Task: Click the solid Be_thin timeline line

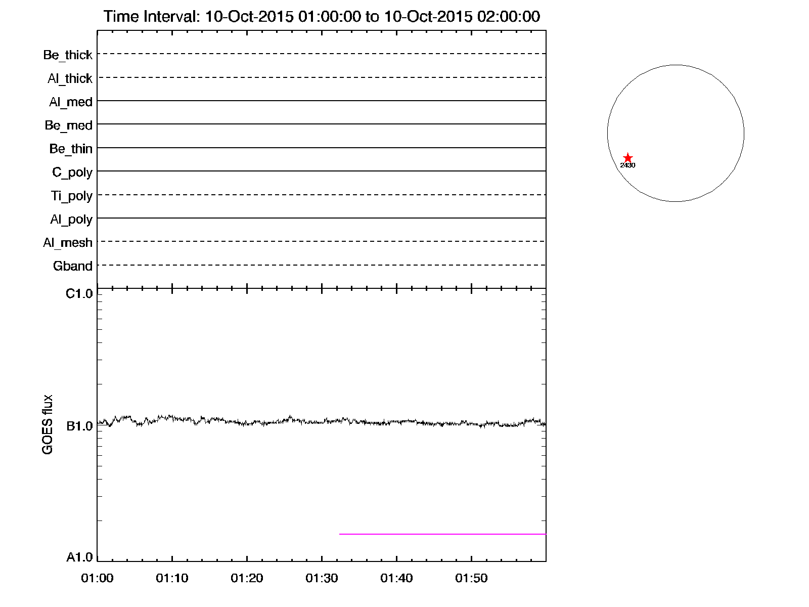Action: [x=322, y=148]
